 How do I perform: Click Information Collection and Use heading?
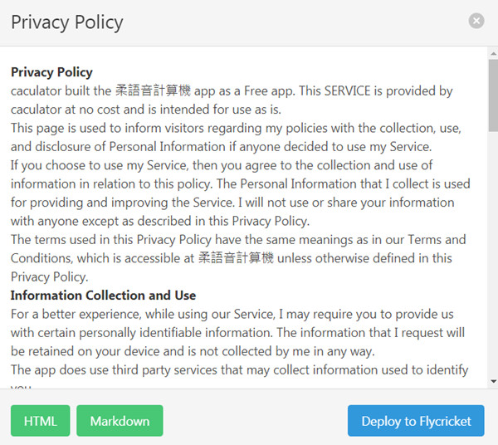point(103,296)
